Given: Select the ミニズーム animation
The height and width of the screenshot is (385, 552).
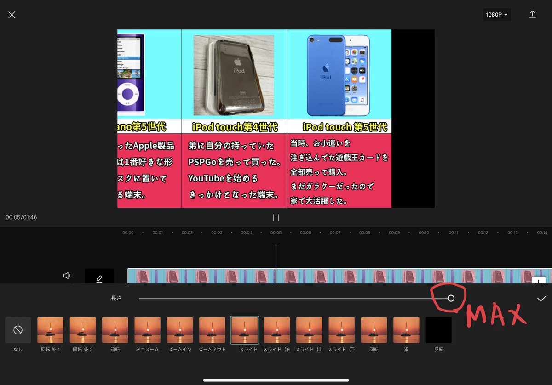Looking at the screenshot, I should [147, 330].
